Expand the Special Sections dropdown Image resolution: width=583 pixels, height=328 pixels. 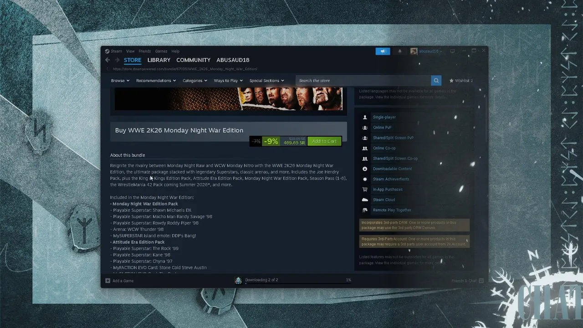(266, 81)
